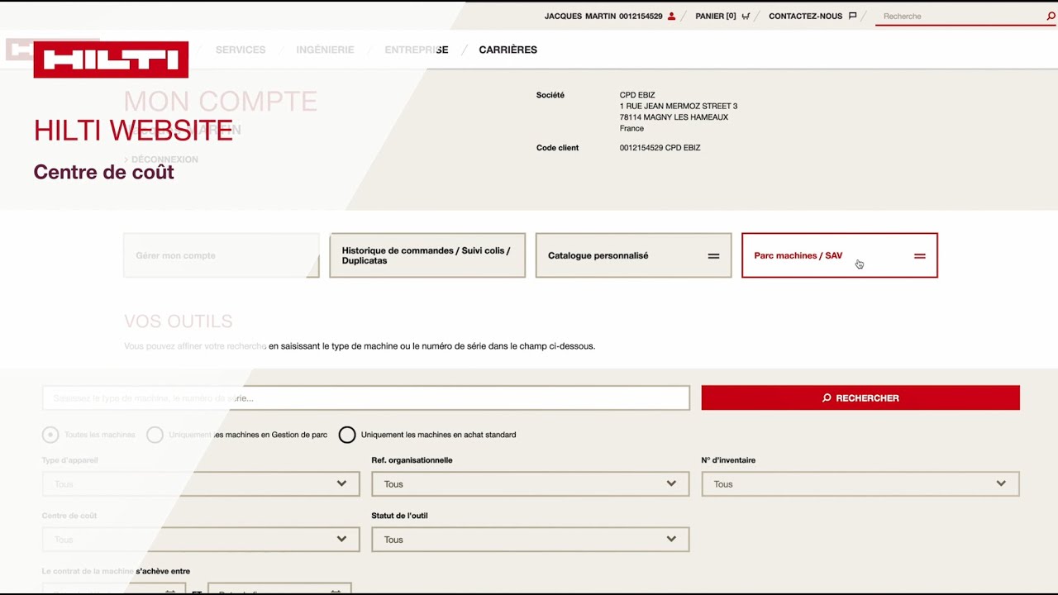Click the '1 RUE JEAN MERMOZ STREET 3' address text

[x=678, y=106]
